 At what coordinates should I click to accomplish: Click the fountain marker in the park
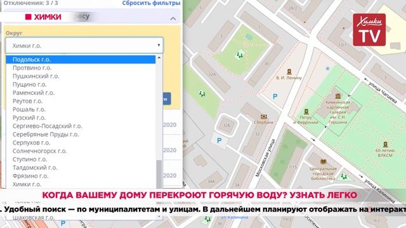pyautogui.click(x=327, y=68)
